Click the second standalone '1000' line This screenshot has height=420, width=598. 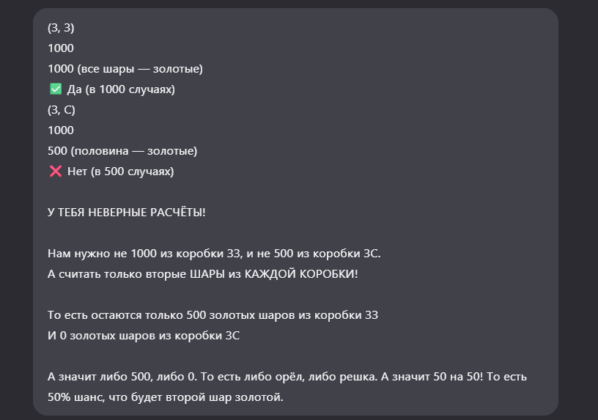(x=61, y=130)
